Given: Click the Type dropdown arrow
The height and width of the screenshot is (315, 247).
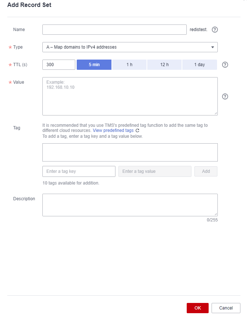Looking at the screenshot, I should (213, 47).
